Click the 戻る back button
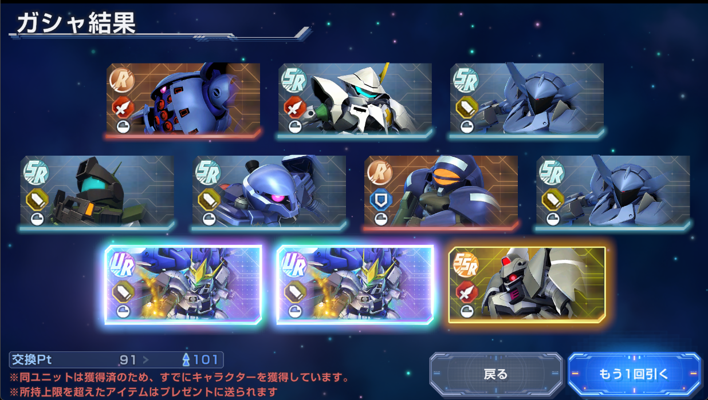Image resolution: width=708 pixels, height=400 pixels. [x=495, y=375]
